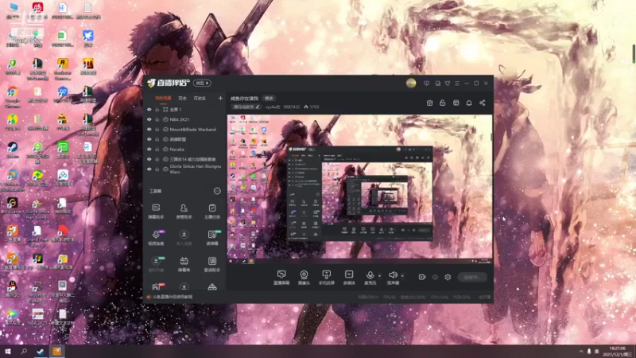
Task: Hide the Gloria Sinica source
Action: tap(149, 169)
